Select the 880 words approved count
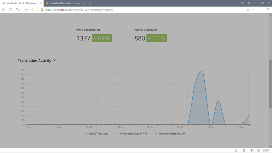Image resolution: width=272 pixels, height=153 pixels. (140, 38)
